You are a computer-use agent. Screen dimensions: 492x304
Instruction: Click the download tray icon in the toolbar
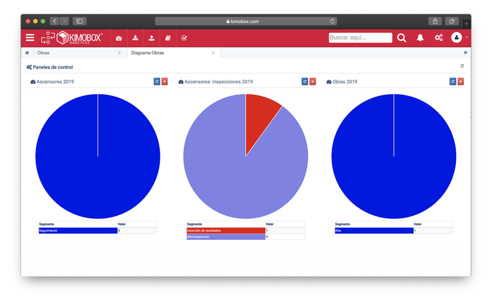[135, 38]
